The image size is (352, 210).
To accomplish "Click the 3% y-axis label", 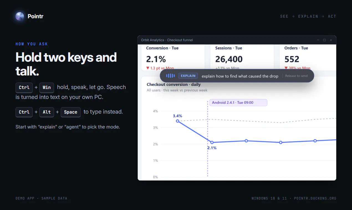I will 155,128.
